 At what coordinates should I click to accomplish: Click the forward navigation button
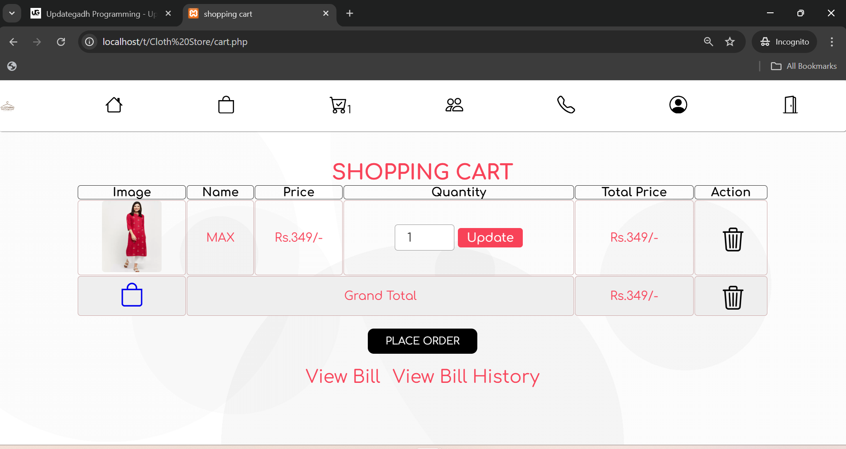(37, 42)
